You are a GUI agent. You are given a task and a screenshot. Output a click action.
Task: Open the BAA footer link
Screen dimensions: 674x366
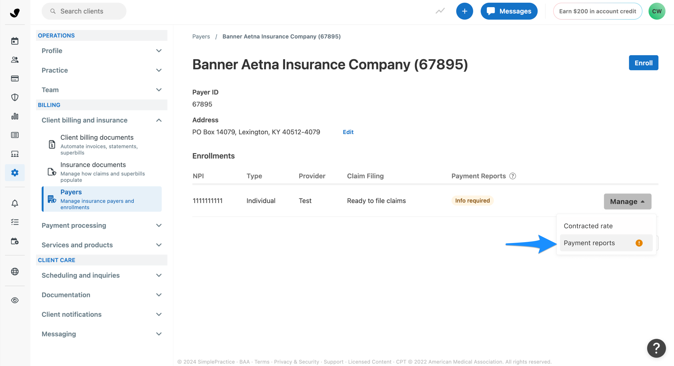point(244,362)
